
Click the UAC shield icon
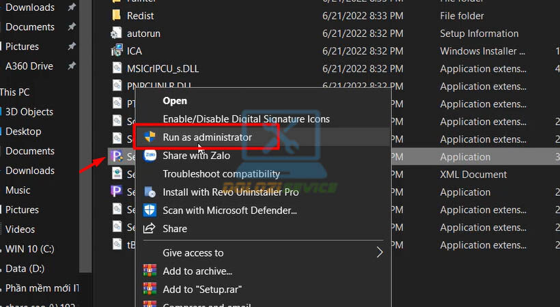click(x=150, y=137)
